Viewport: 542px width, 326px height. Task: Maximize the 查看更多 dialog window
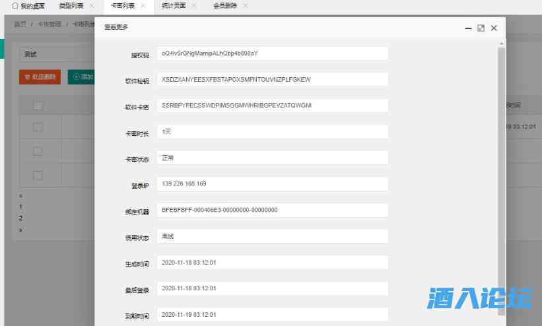click(x=481, y=28)
